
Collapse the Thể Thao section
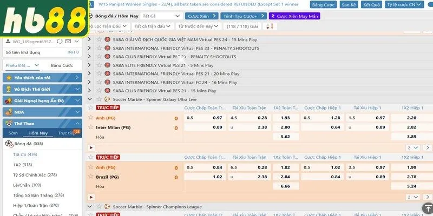click(42, 124)
